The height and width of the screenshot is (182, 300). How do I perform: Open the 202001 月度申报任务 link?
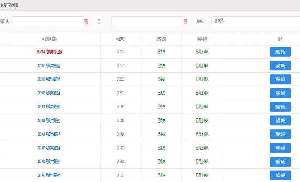49,93
